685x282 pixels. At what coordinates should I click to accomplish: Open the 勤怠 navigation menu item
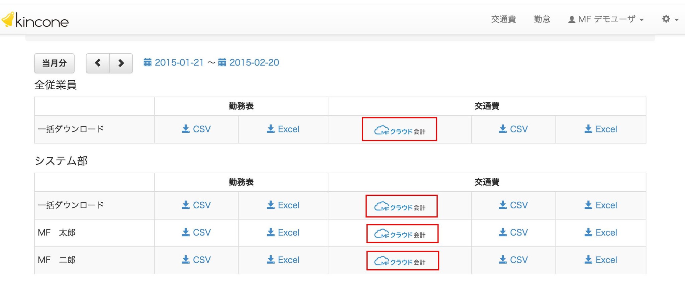tap(542, 19)
